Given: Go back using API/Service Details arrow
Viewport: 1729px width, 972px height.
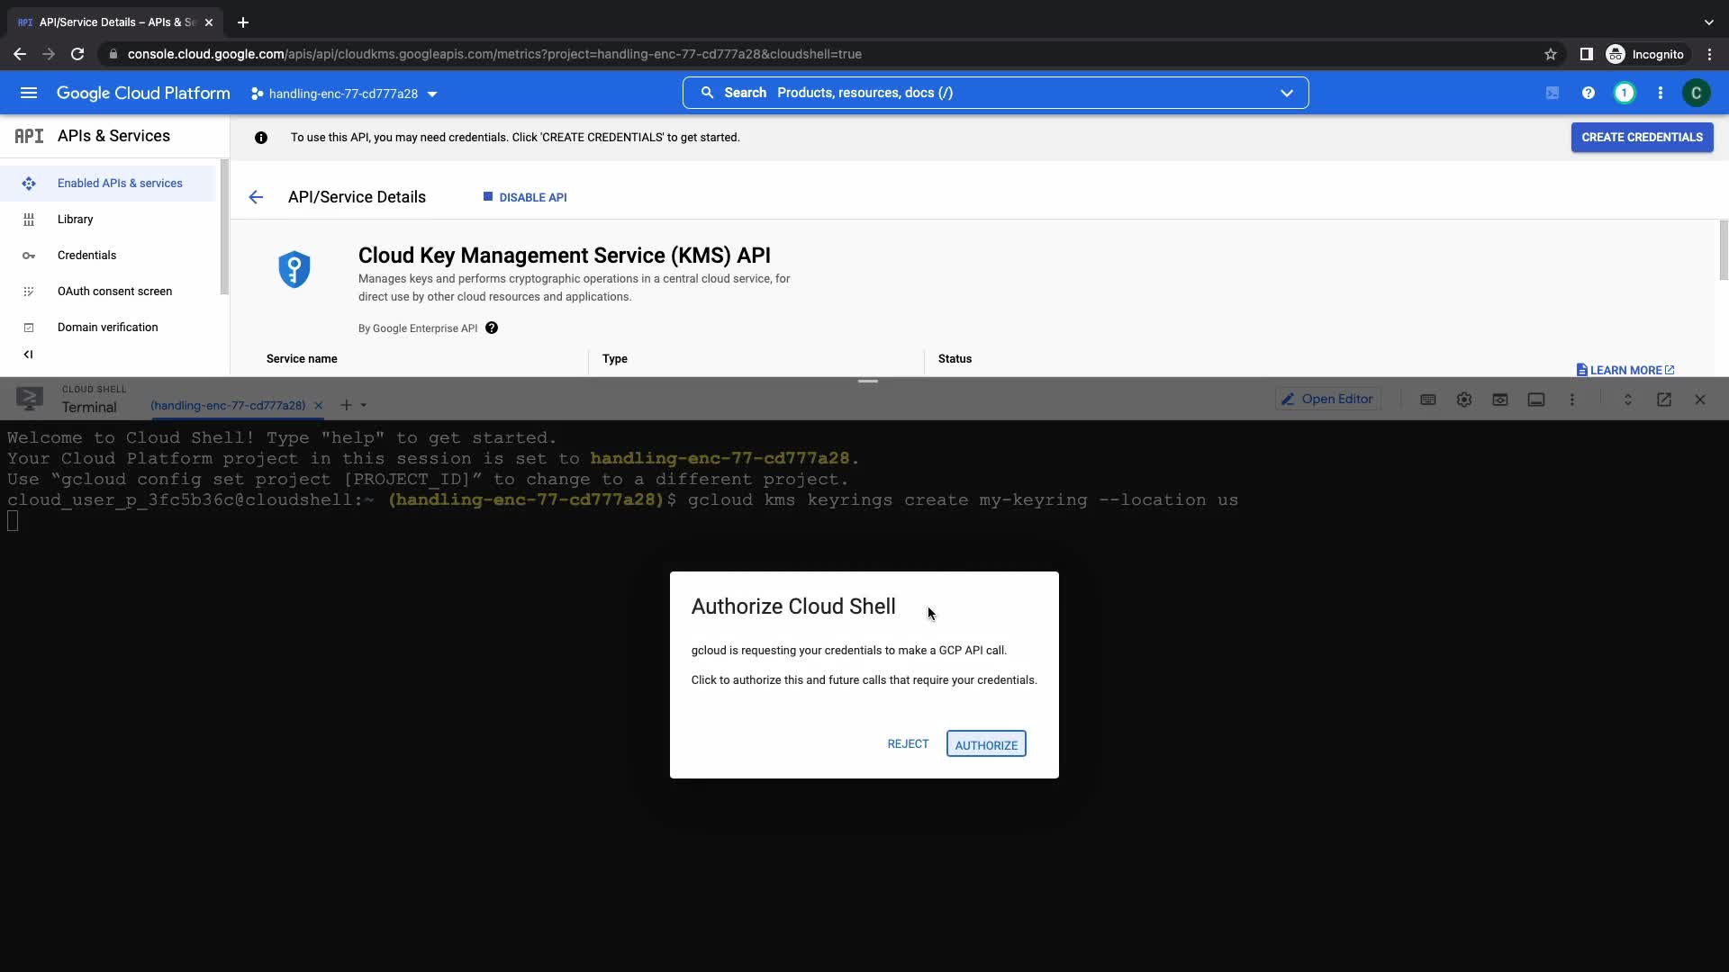Looking at the screenshot, I should [256, 197].
